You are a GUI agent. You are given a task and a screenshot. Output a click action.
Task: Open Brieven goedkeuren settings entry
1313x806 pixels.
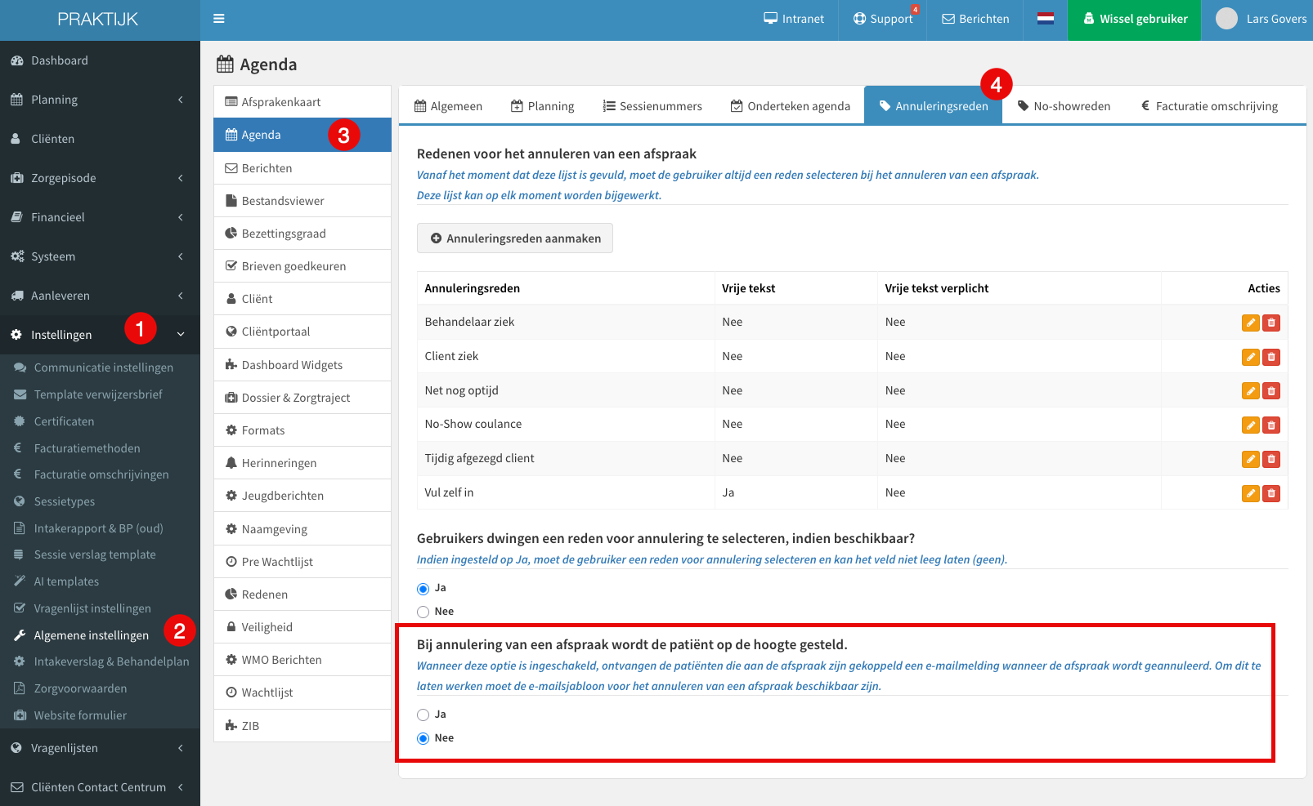point(302,266)
